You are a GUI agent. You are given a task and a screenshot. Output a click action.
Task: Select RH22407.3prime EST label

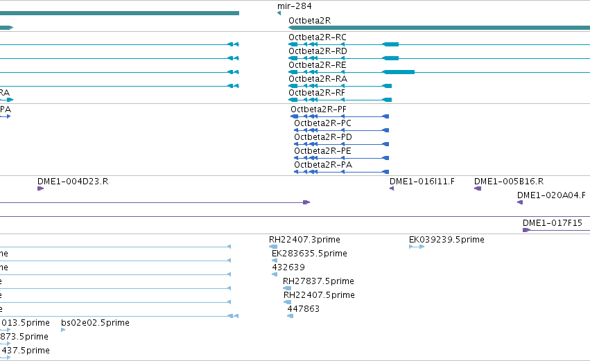(304, 240)
